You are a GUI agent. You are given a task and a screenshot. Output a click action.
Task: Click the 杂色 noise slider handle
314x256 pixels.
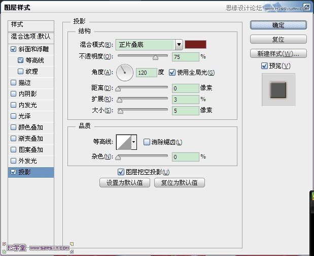(x=118, y=157)
